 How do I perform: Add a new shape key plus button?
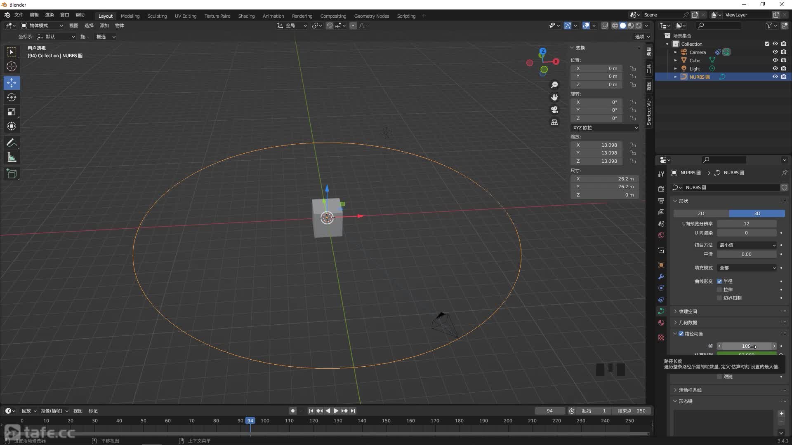click(781, 414)
